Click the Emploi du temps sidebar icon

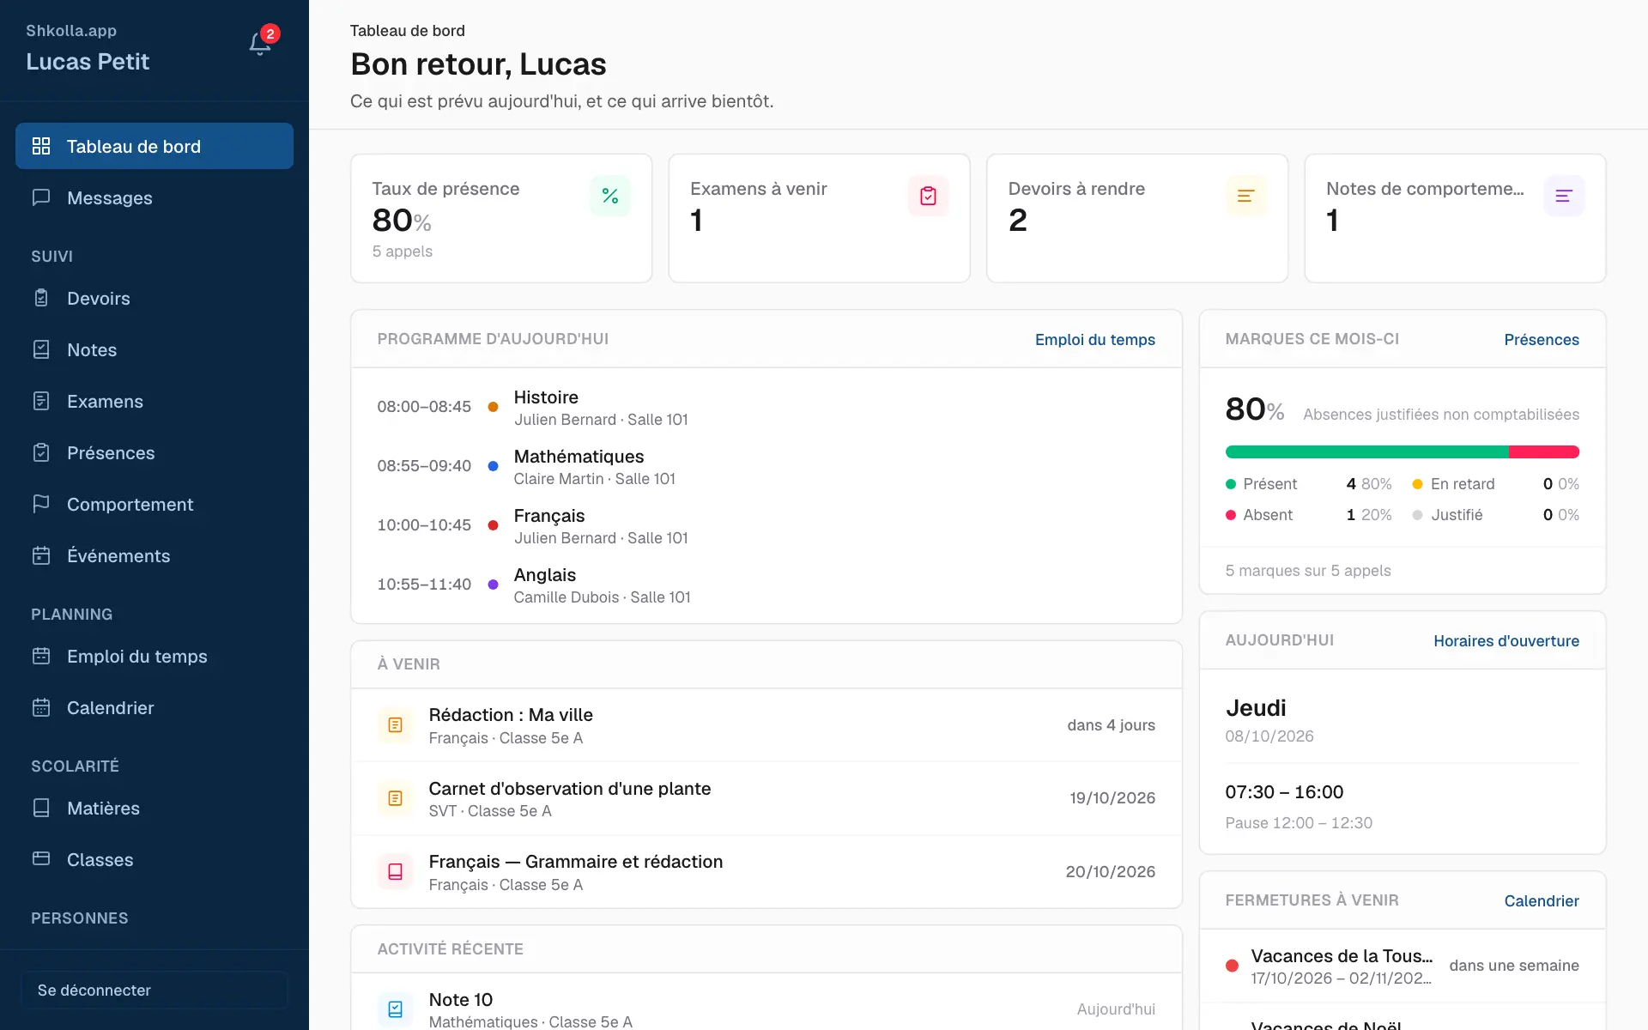[41, 656]
